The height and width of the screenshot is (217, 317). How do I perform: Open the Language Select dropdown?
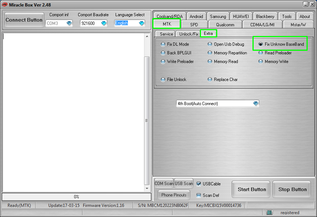coord(142,23)
